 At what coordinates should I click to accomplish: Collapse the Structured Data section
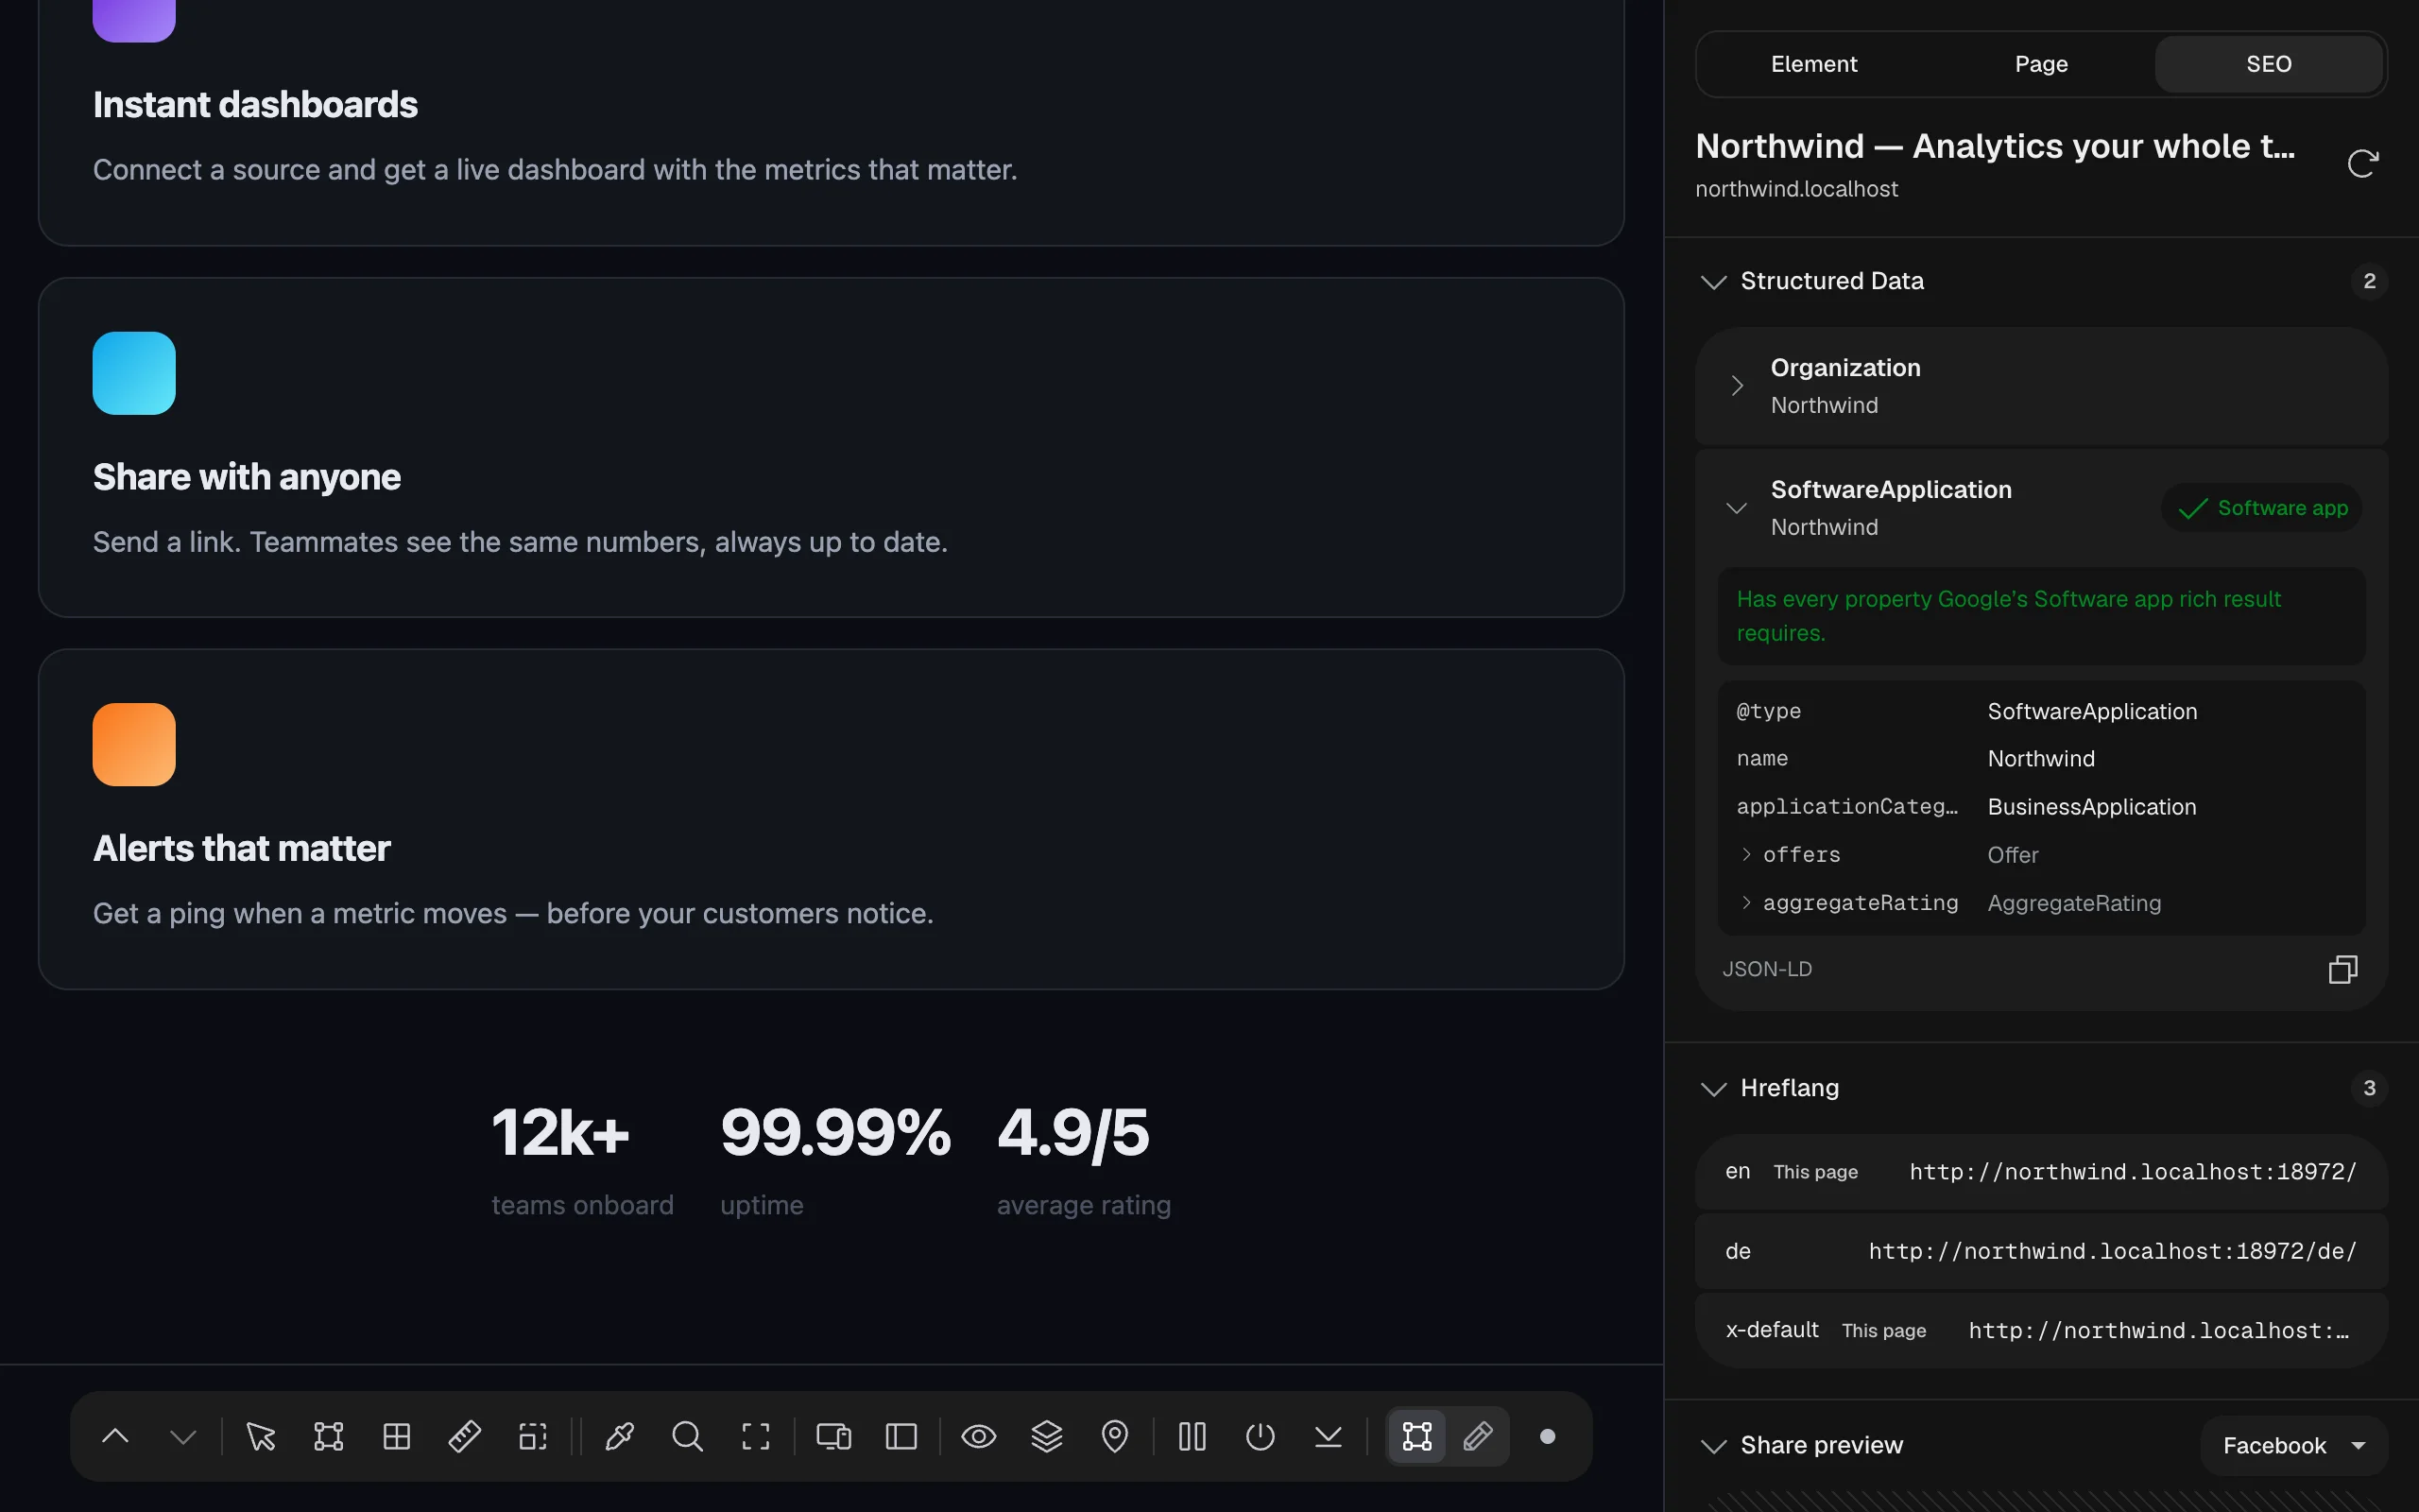click(x=1713, y=282)
